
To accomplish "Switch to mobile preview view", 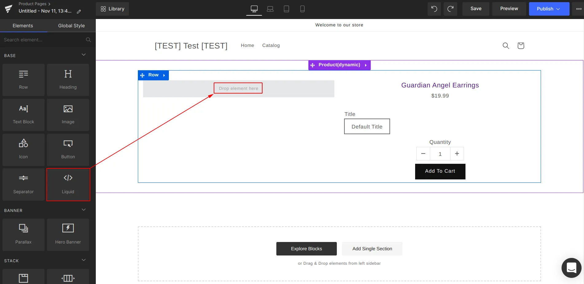I will [x=302, y=9].
